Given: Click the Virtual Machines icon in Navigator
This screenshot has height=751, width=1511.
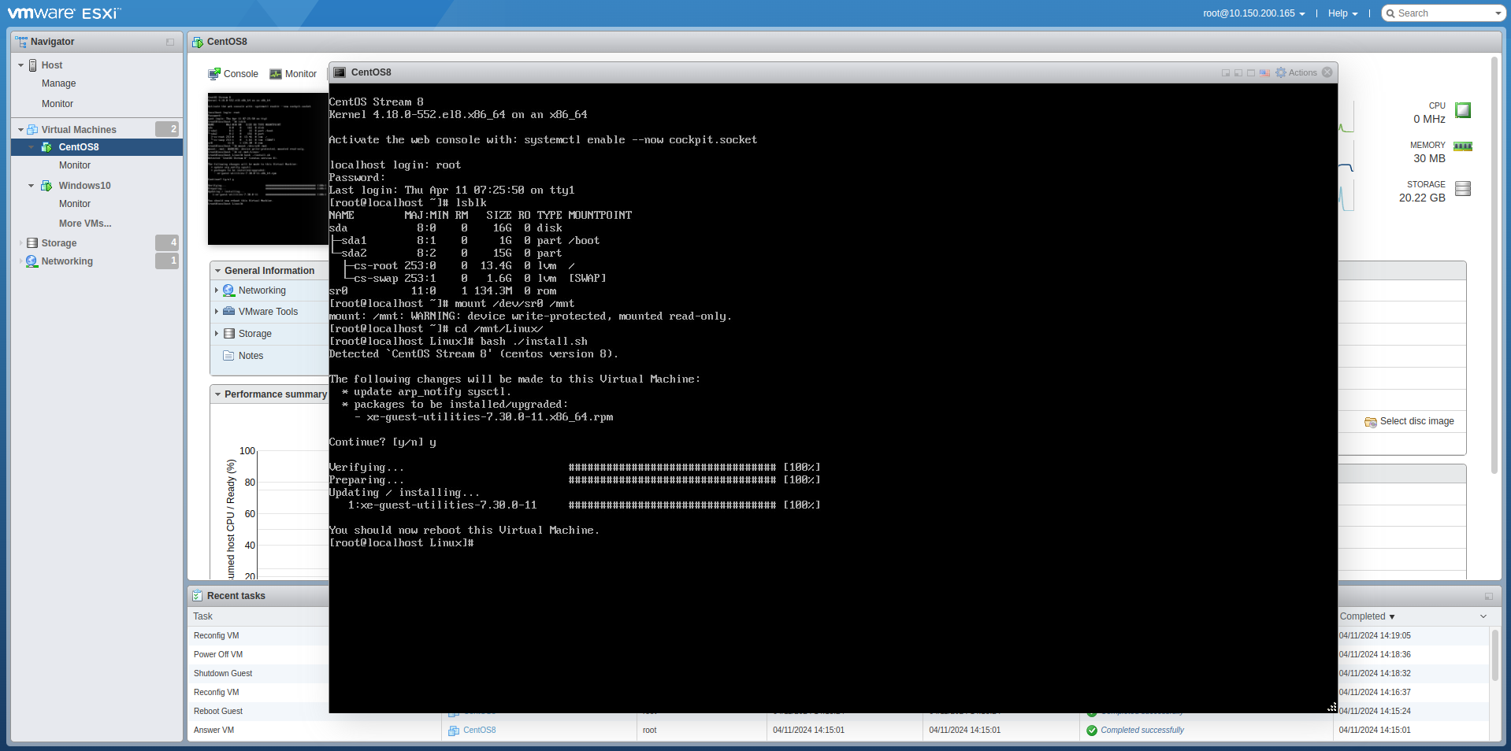Looking at the screenshot, I should (x=32, y=130).
